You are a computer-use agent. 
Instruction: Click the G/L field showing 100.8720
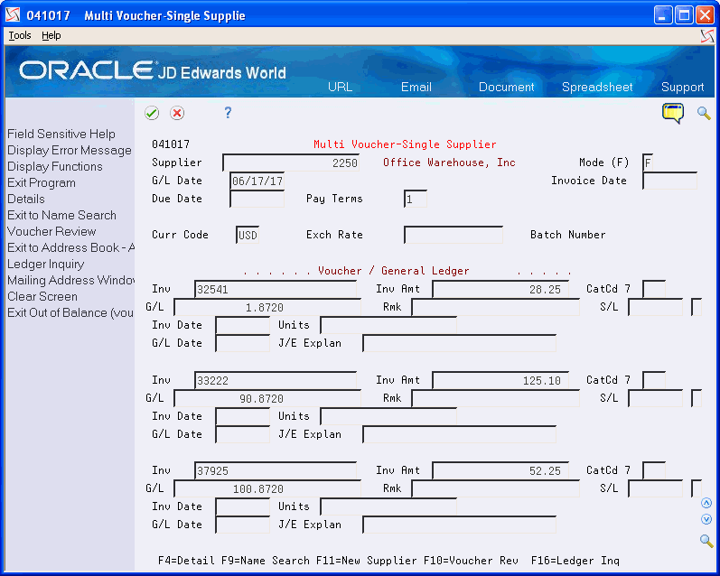click(267, 488)
